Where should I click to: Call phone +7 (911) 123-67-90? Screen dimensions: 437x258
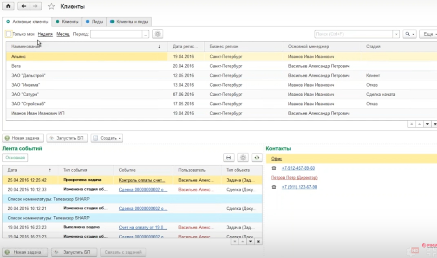point(300,187)
